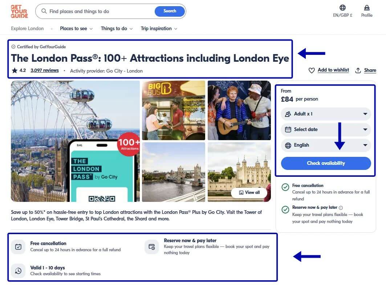The image size is (386, 285).
Task: Click the Free cancellation calendar icon below gallery
Action: 18,247
